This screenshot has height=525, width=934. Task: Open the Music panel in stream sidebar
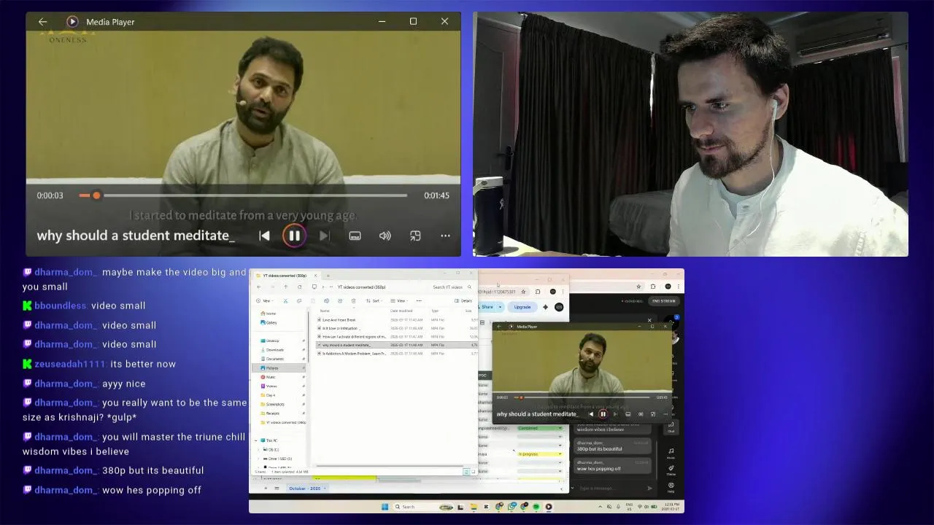pos(671,454)
